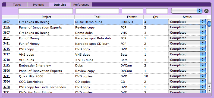The image size is (214, 98).
Task: Clear filters with the round X icon
Action: (206, 11)
